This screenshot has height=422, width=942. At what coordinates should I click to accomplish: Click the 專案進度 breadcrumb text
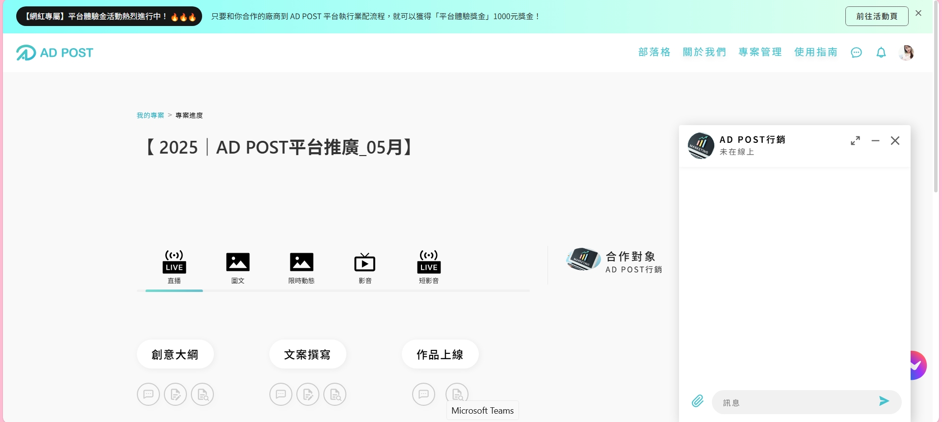click(189, 115)
